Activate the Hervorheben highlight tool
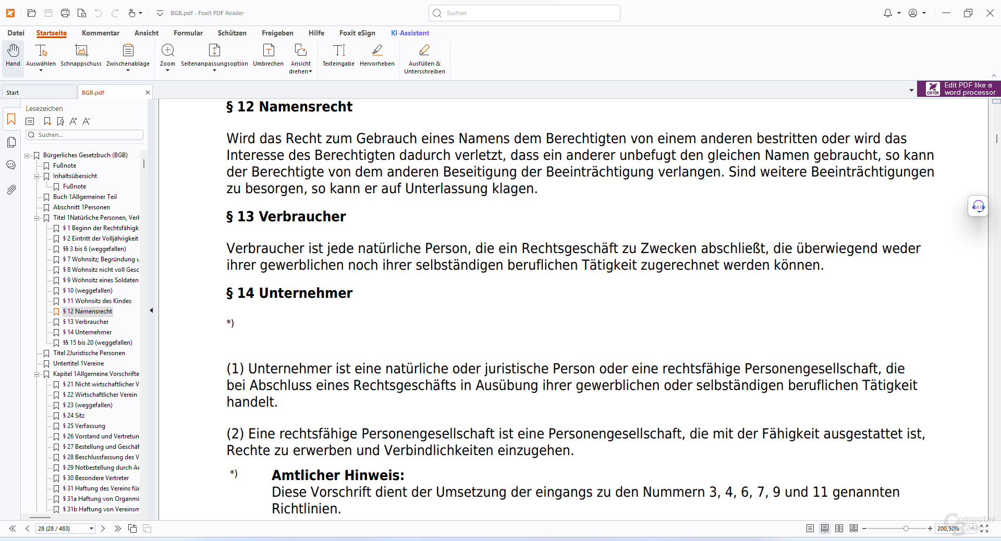 (x=377, y=55)
